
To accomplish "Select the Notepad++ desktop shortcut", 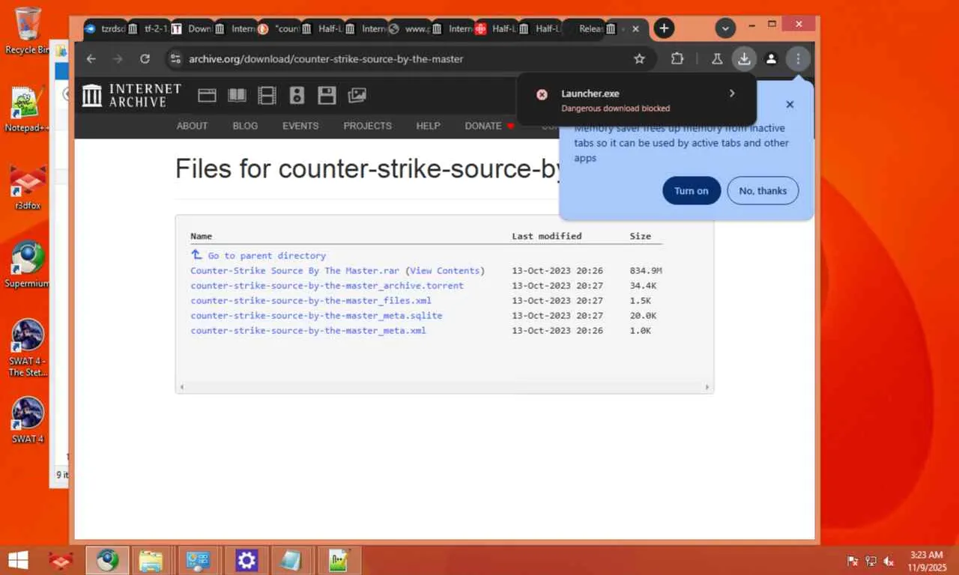I will pos(27,110).
